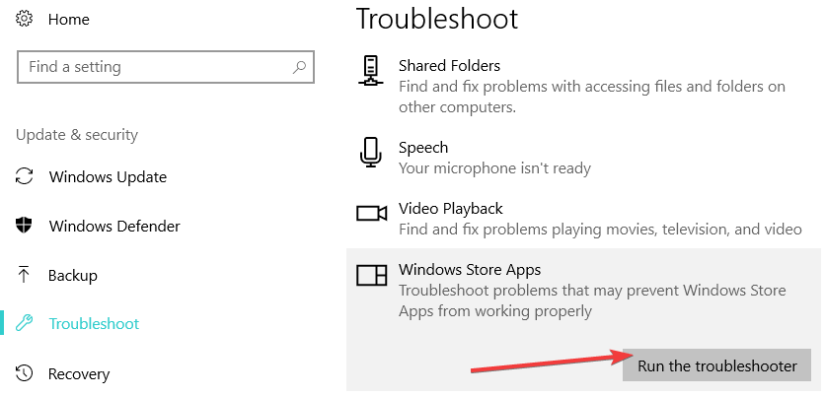Screen dimensions: 825x397
Task: Click the Speech microphone icon
Action: 371,153
